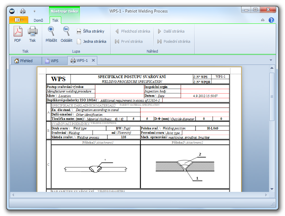Open the orange application menu button
The height and width of the screenshot is (216, 285).
point(19,20)
